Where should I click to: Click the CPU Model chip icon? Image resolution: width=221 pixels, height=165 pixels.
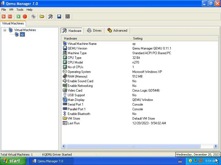(65, 62)
